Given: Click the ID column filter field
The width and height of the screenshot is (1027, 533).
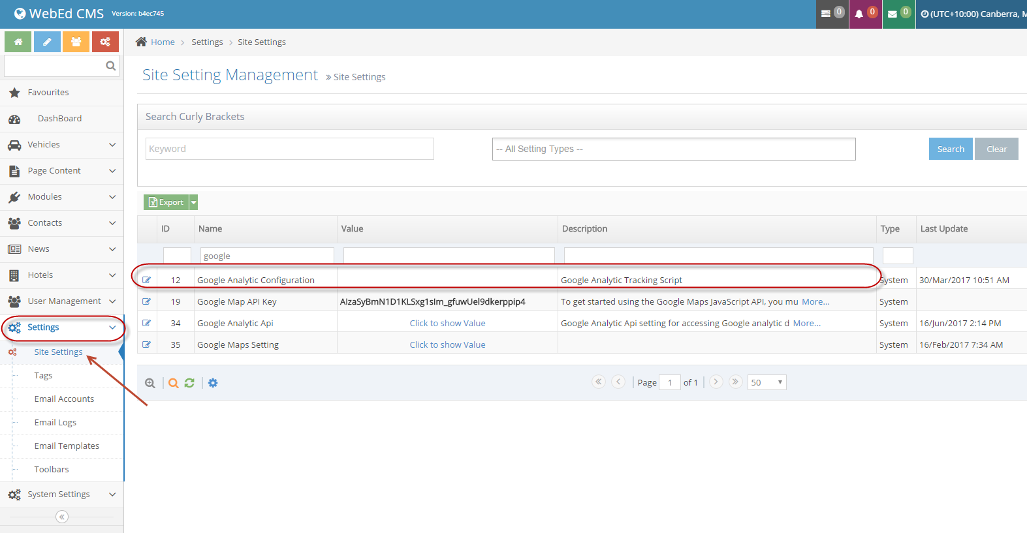Looking at the screenshot, I should 177,256.
